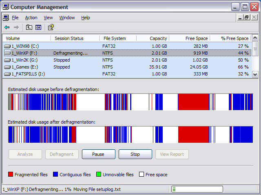The width and height of the screenshot is (261, 195).
Task: Click the white Free space legend swatch
Action: point(142,174)
